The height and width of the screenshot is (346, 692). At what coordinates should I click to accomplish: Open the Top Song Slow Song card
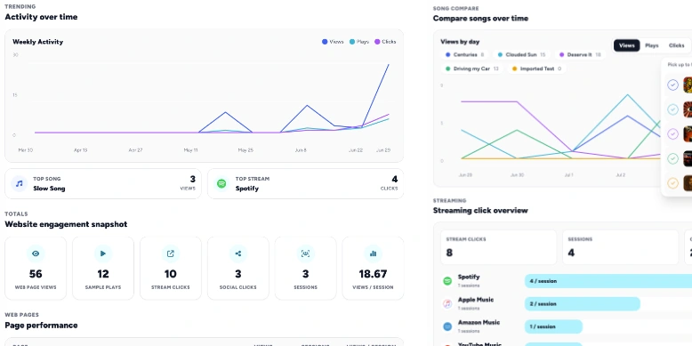click(x=103, y=183)
